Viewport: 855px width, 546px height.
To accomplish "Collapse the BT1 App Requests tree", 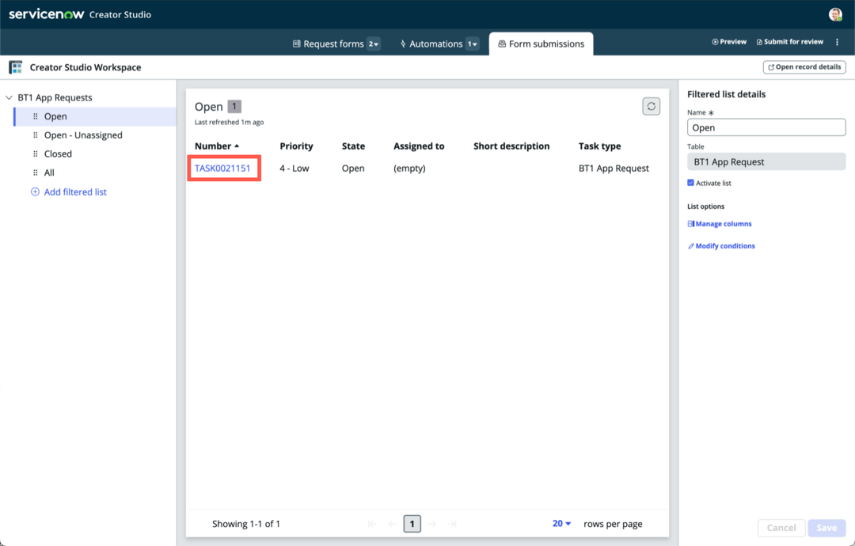I will 9,98.
